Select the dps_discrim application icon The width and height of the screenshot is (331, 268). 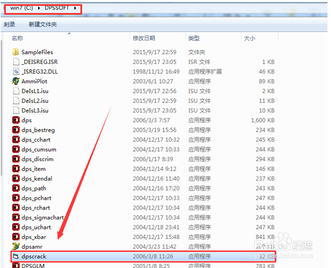[16, 159]
